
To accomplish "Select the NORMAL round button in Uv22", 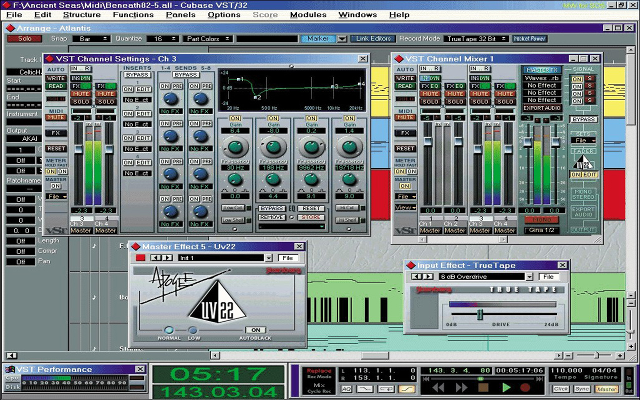I will 169,330.
